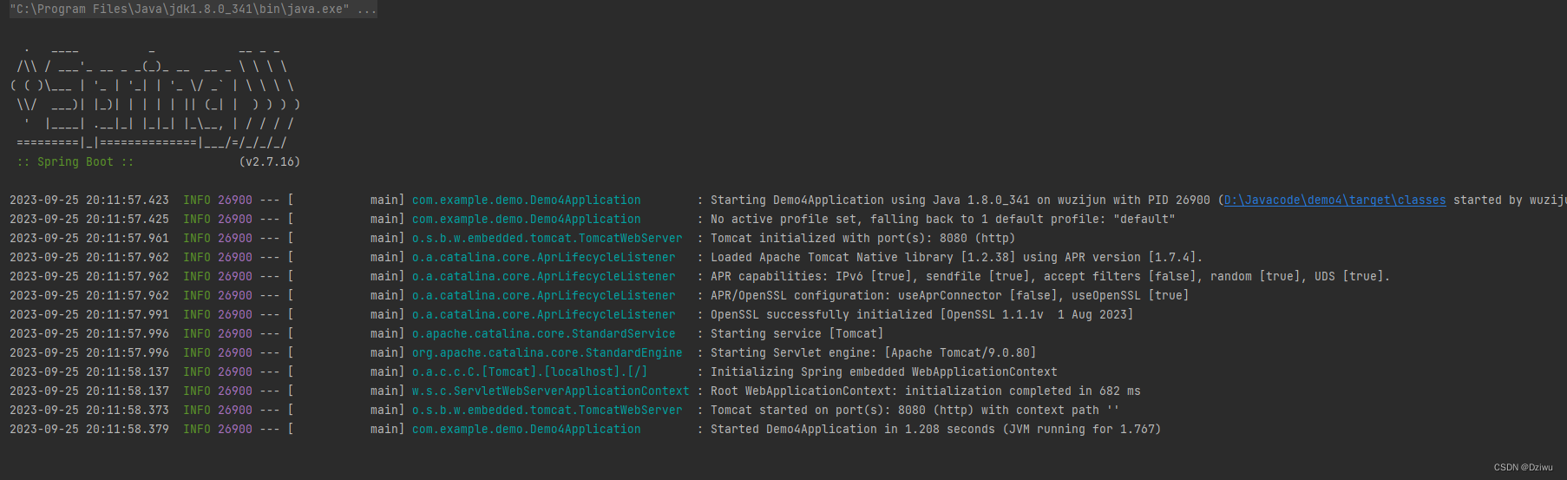
Task: Click the 'No active profile set' message
Action: (x=943, y=220)
